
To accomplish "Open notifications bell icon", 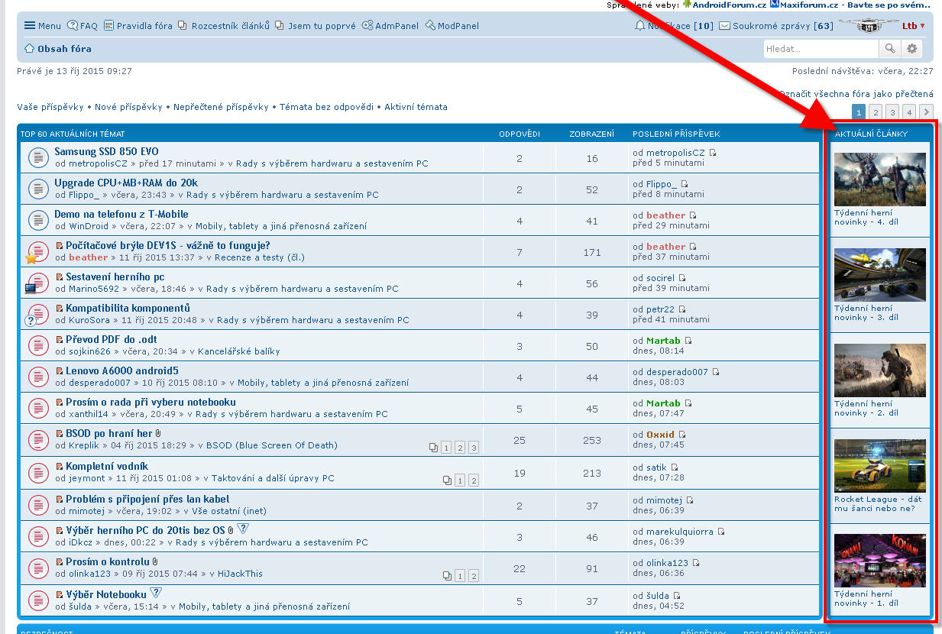I will tap(639, 26).
